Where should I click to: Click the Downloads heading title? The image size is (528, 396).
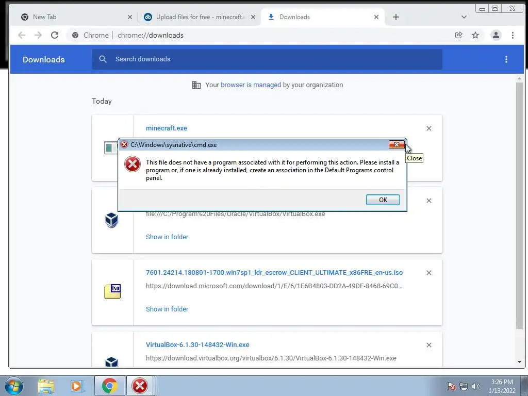[x=44, y=59]
